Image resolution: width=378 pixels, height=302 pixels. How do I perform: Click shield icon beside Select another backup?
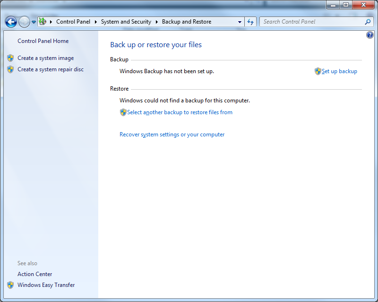click(x=123, y=112)
